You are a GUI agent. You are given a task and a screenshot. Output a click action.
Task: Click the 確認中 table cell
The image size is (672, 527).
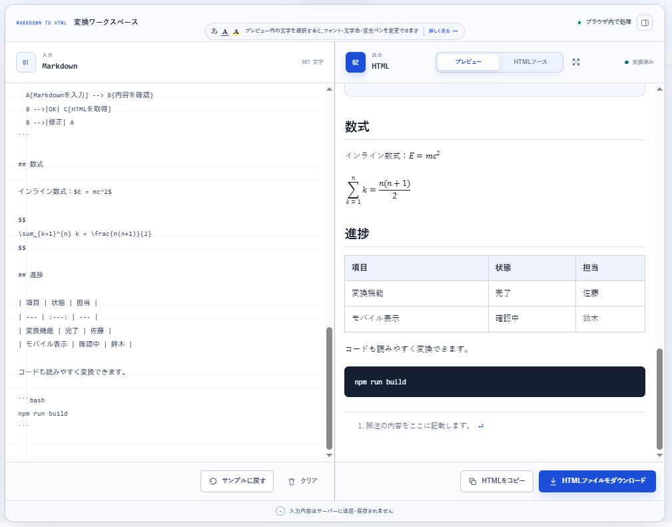tap(532, 318)
